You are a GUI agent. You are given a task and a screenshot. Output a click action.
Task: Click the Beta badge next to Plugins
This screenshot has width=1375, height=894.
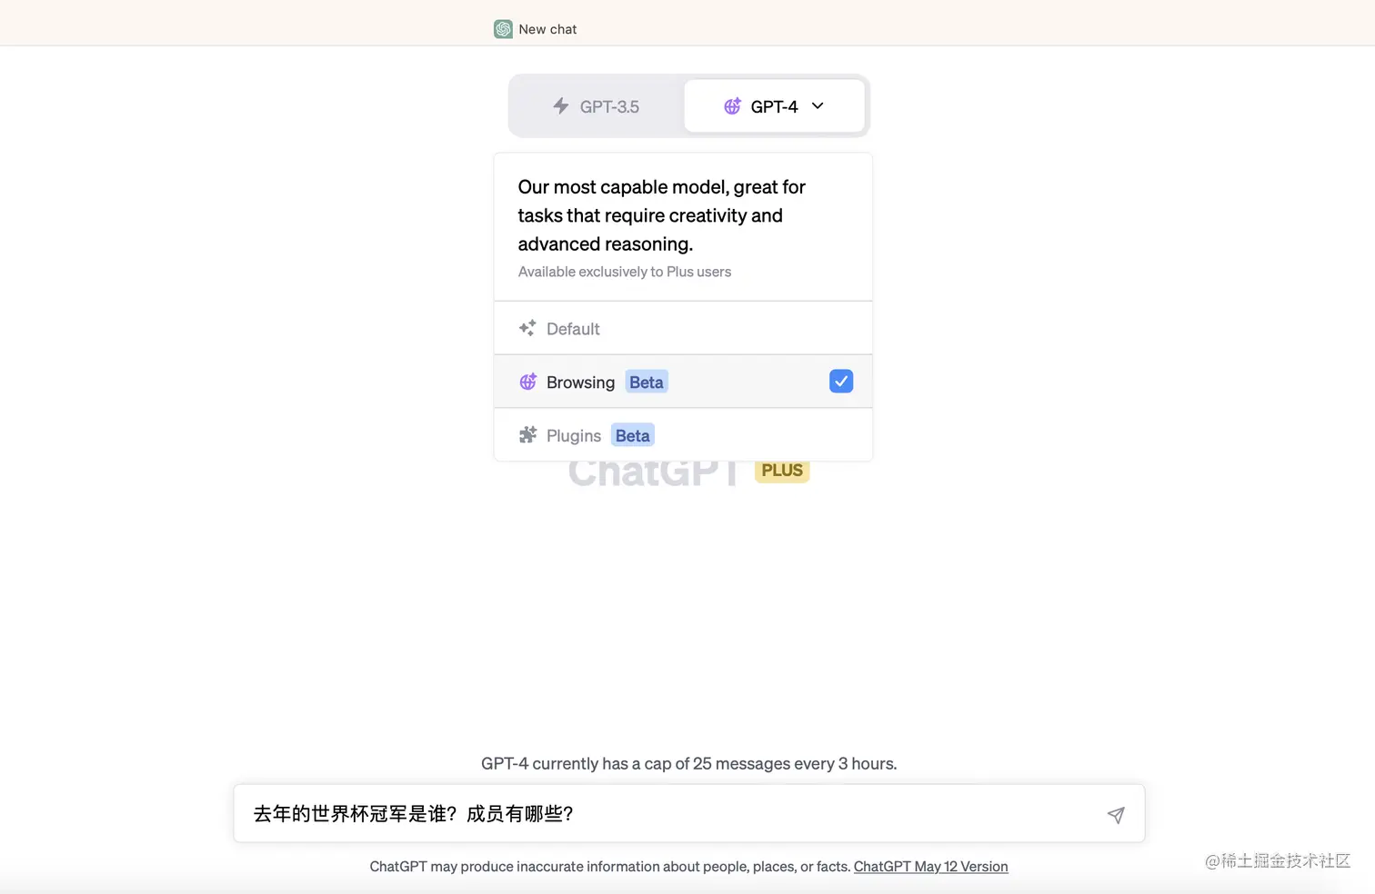tap(633, 435)
